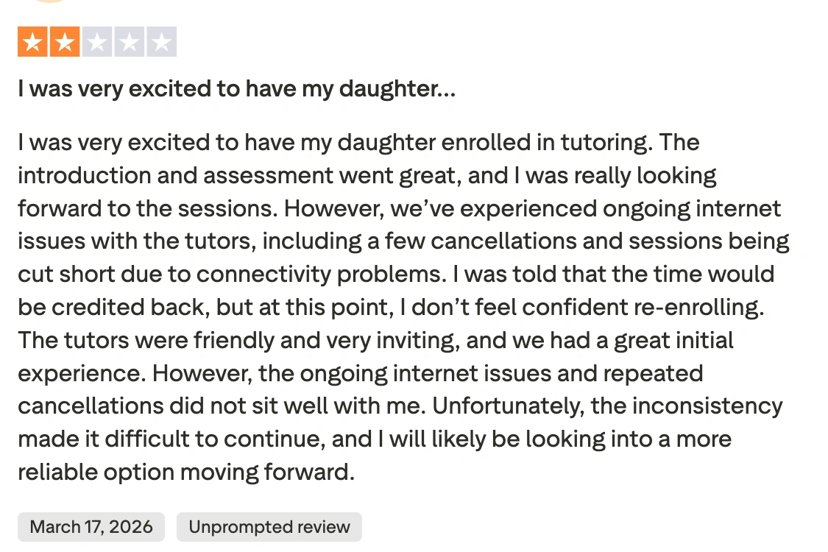Click the fourth unfilled star icon
828x552 pixels.
pyautogui.click(x=130, y=42)
